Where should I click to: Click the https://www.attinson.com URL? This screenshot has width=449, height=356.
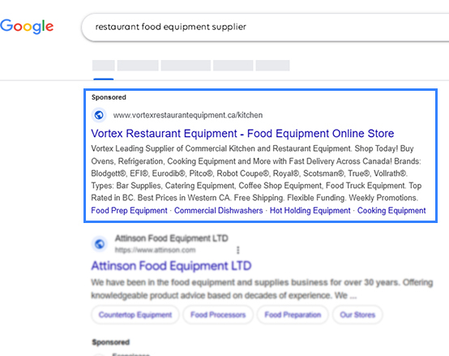click(x=155, y=250)
